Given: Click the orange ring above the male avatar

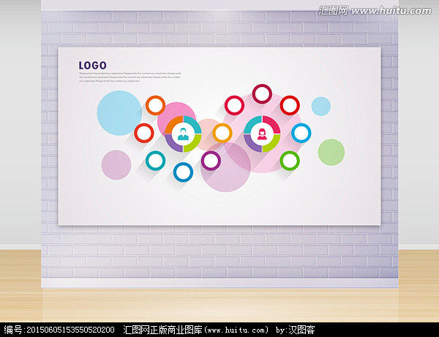Looking at the screenshot, I should click(155, 105).
